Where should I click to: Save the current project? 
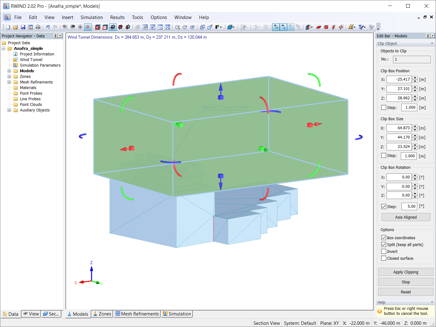click(x=23, y=27)
